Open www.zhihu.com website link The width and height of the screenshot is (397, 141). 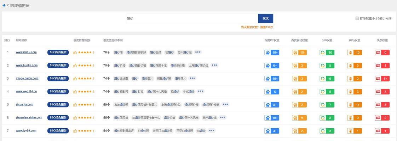click(26, 52)
